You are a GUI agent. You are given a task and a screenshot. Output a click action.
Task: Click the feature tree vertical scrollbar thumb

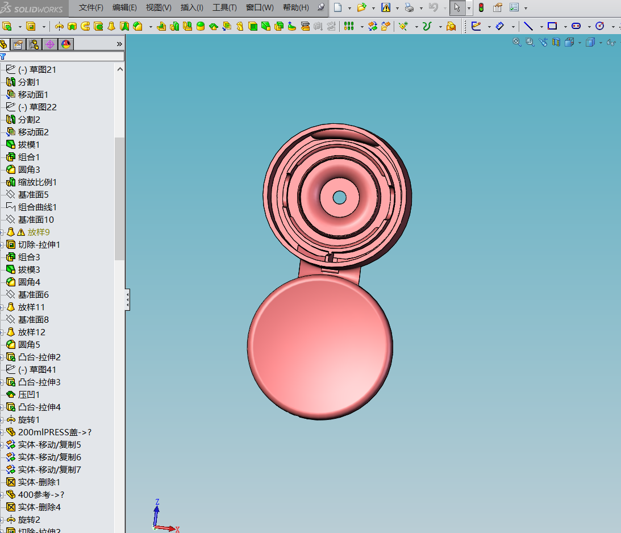click(120, 199)
